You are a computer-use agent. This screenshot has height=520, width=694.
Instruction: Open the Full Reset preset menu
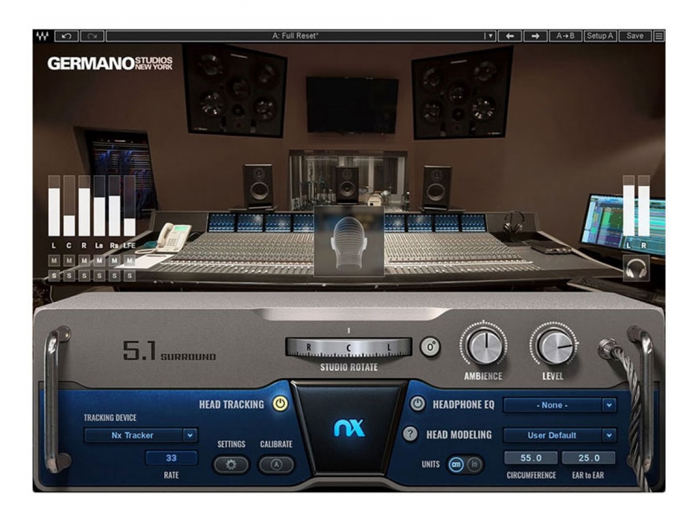pos(301,36)
